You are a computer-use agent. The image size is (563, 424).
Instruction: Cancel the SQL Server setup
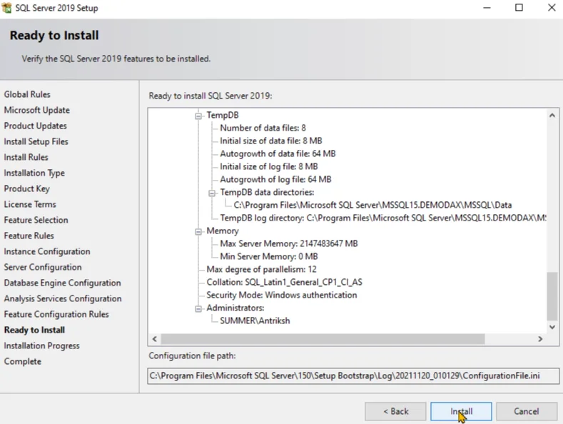527,411
